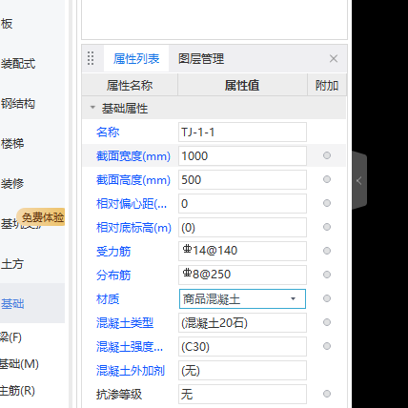The width and height of the screenshot is (408, 408).
Task: Edit the 混凝土强度 value (C30)
Action: pyautogui.click(x=242, y=346)
